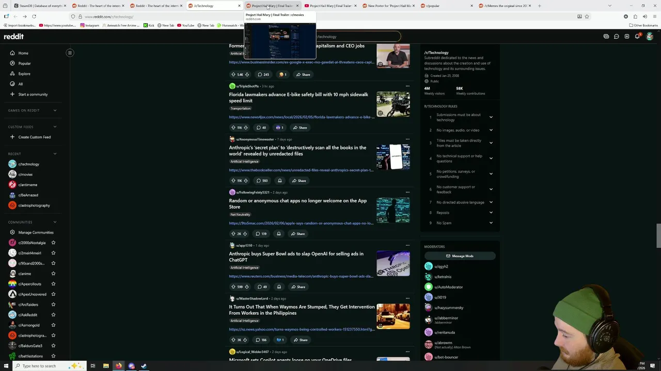Bookmark this page with the star icon
This screenshot has width=661, height=371.
point(587,16)
